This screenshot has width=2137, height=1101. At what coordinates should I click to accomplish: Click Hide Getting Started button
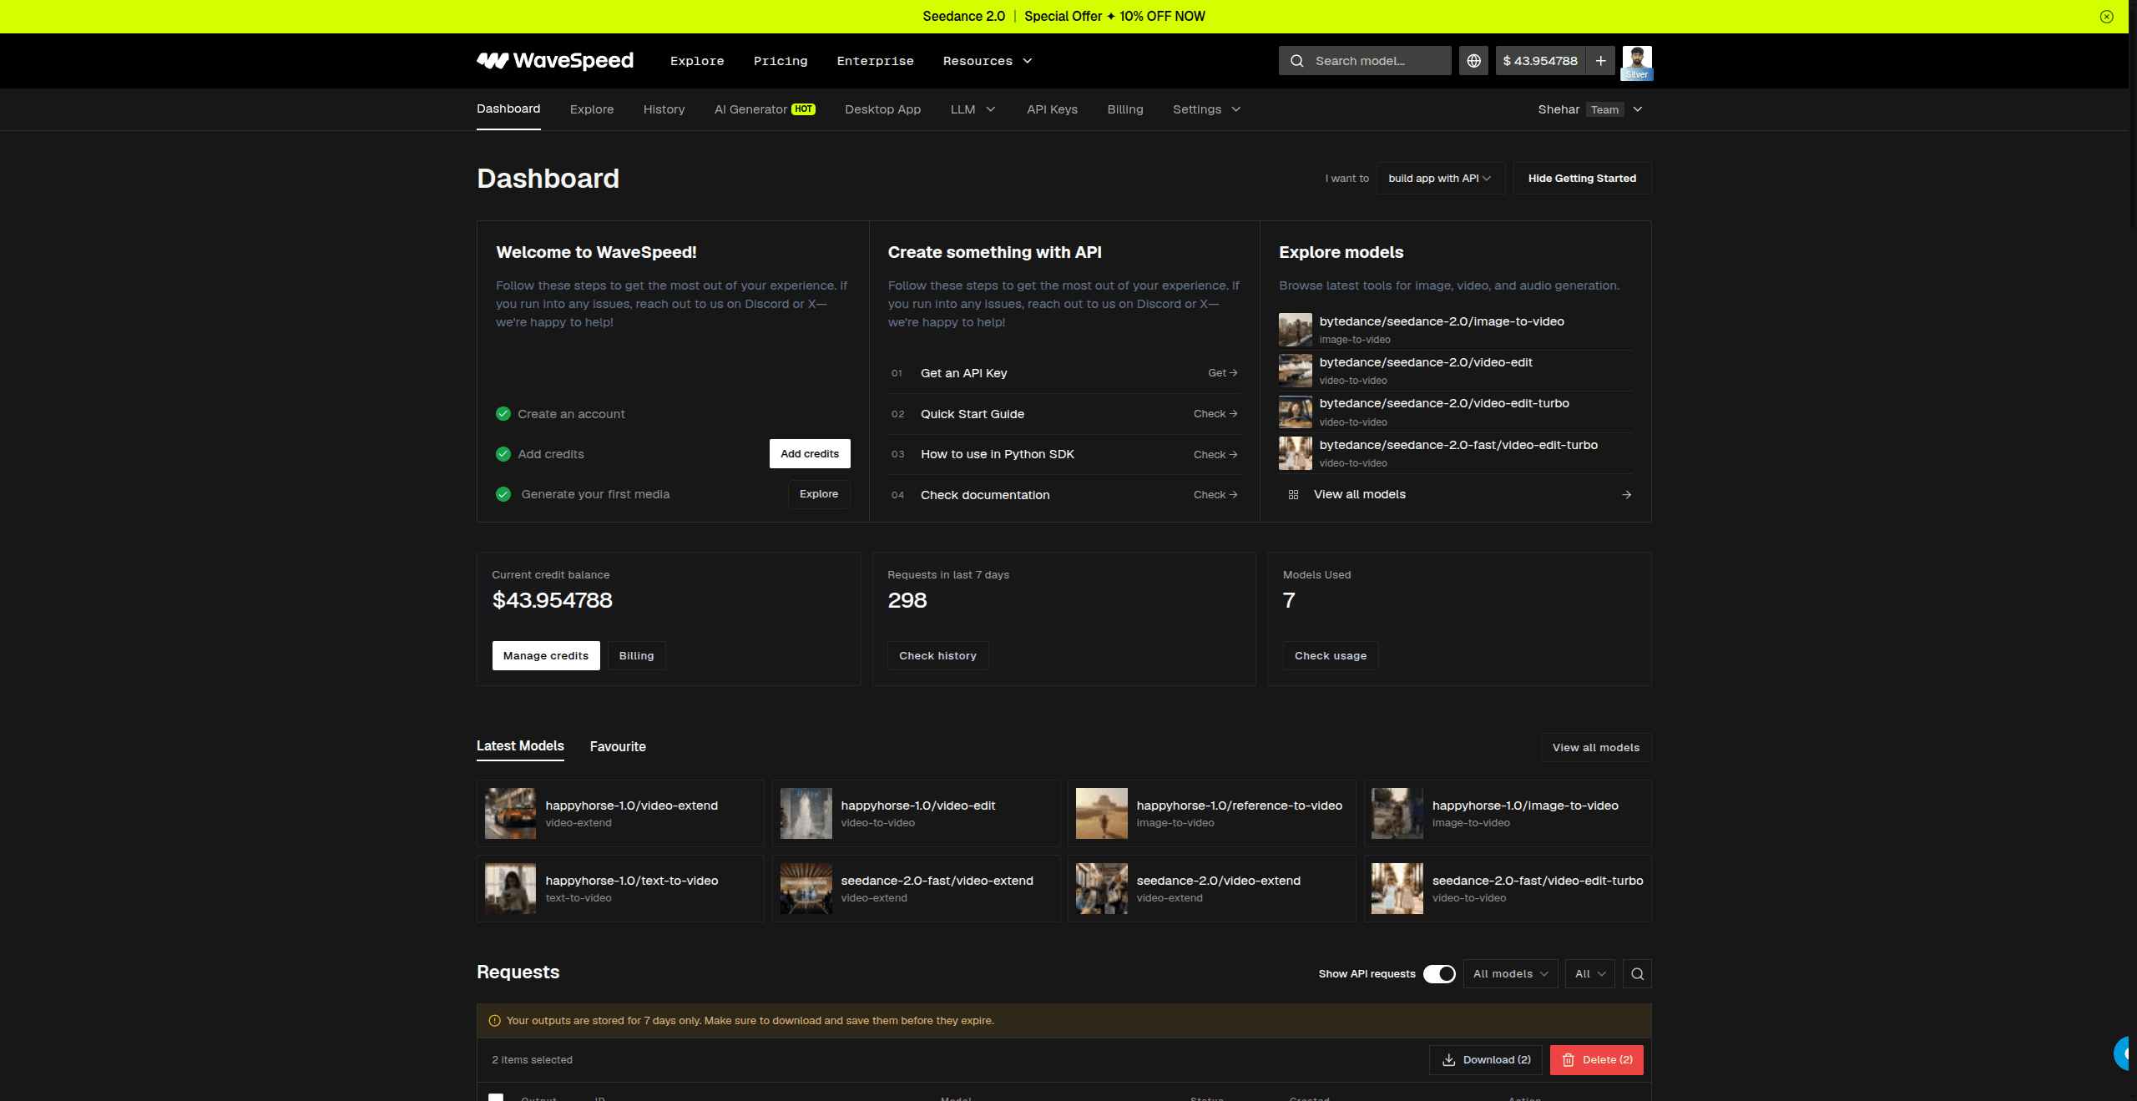(1582, 179)
